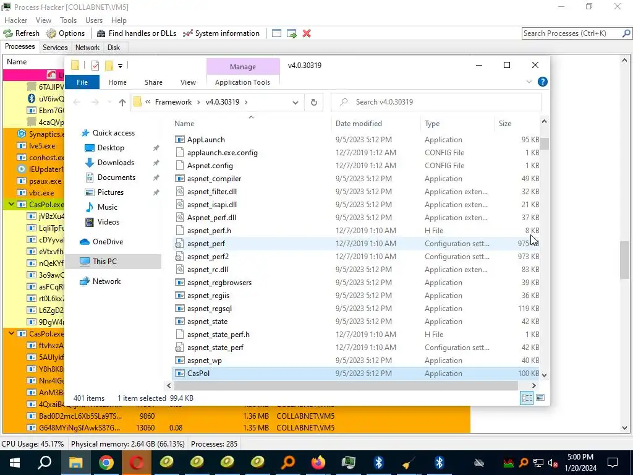Open Downloads in navigation pane
Viewport: 633px width, 475px height.
[116, 163]
